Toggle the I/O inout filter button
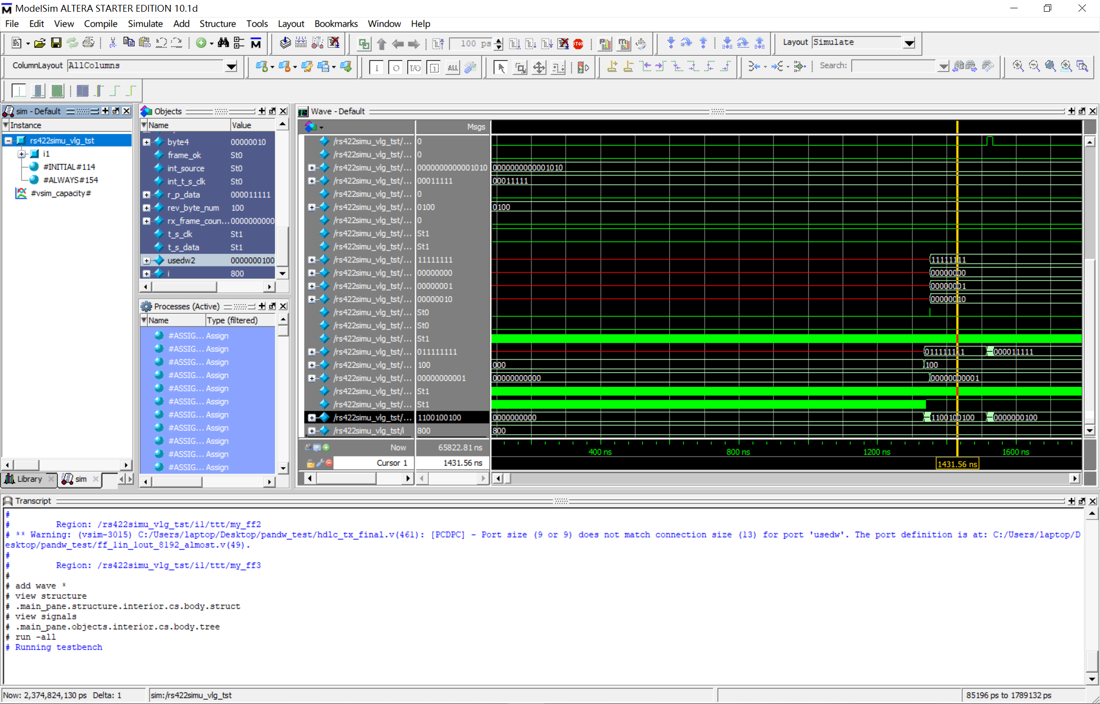 point(414,67)
